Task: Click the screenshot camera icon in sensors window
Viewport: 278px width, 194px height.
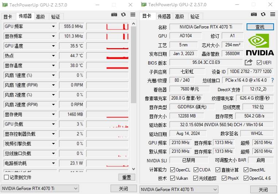Action: click(x=114, y=15)
